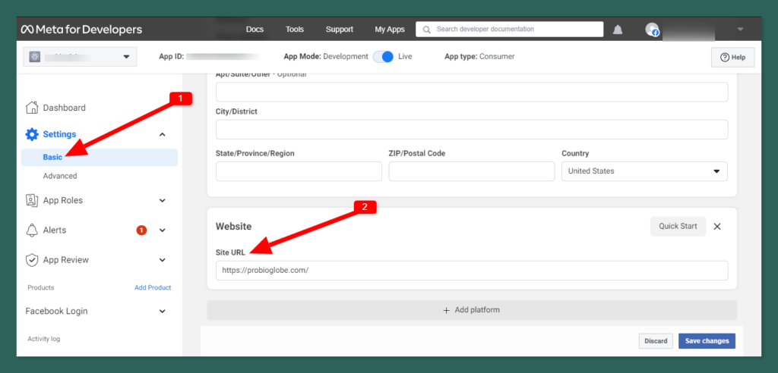The height and width of the screenshot is (373, 778).
Task: Click the Add Product link
Action: [153, 287]
